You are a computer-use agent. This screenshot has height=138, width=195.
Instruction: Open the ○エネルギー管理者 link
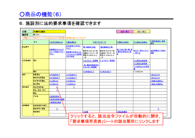point(90,61)
